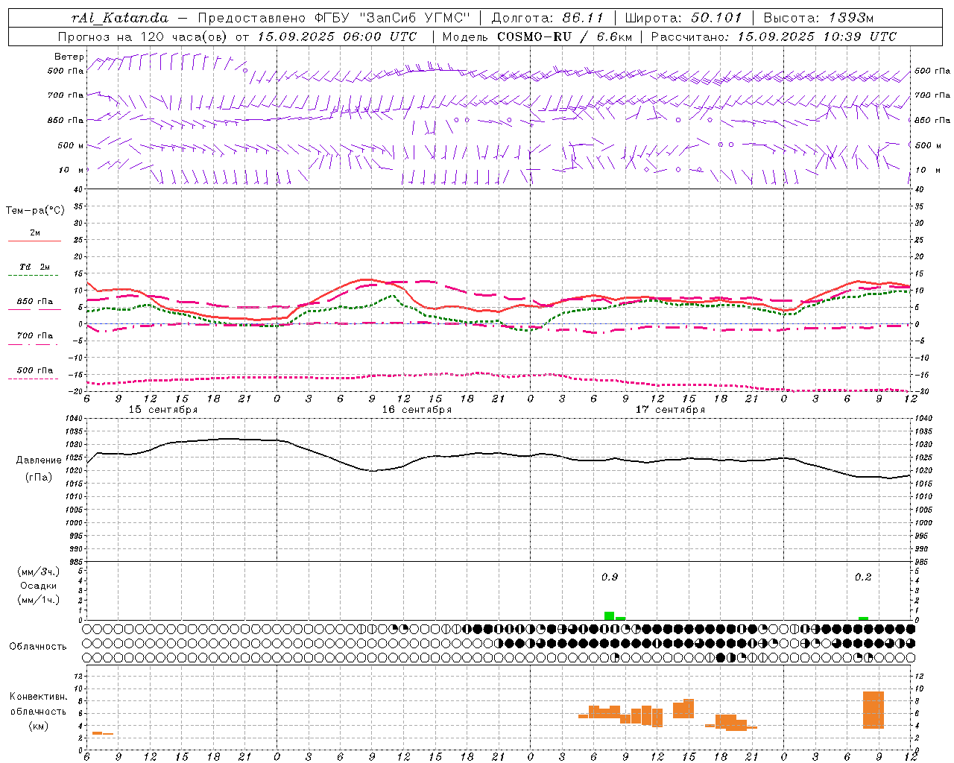Select the Тем-ра(°C) axis label
This screenshot has height=763, width=954.
tap(35, 211)
